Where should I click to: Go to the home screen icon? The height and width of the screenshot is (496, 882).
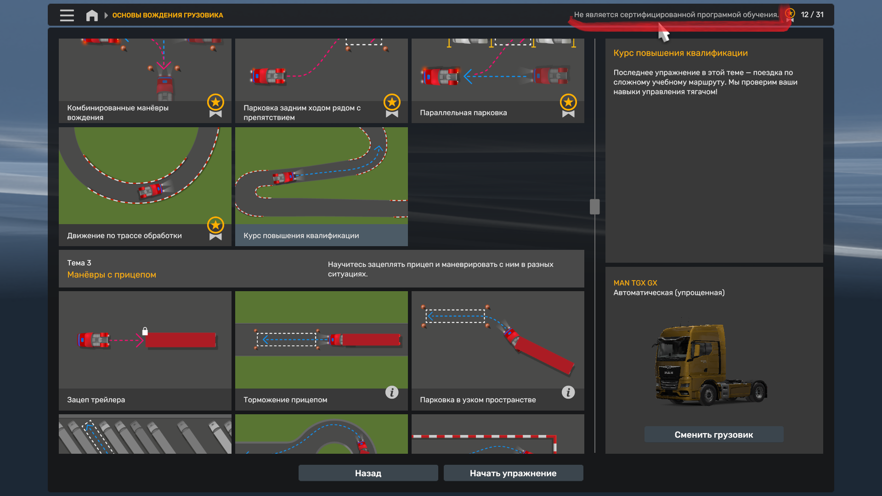(92, 15)
